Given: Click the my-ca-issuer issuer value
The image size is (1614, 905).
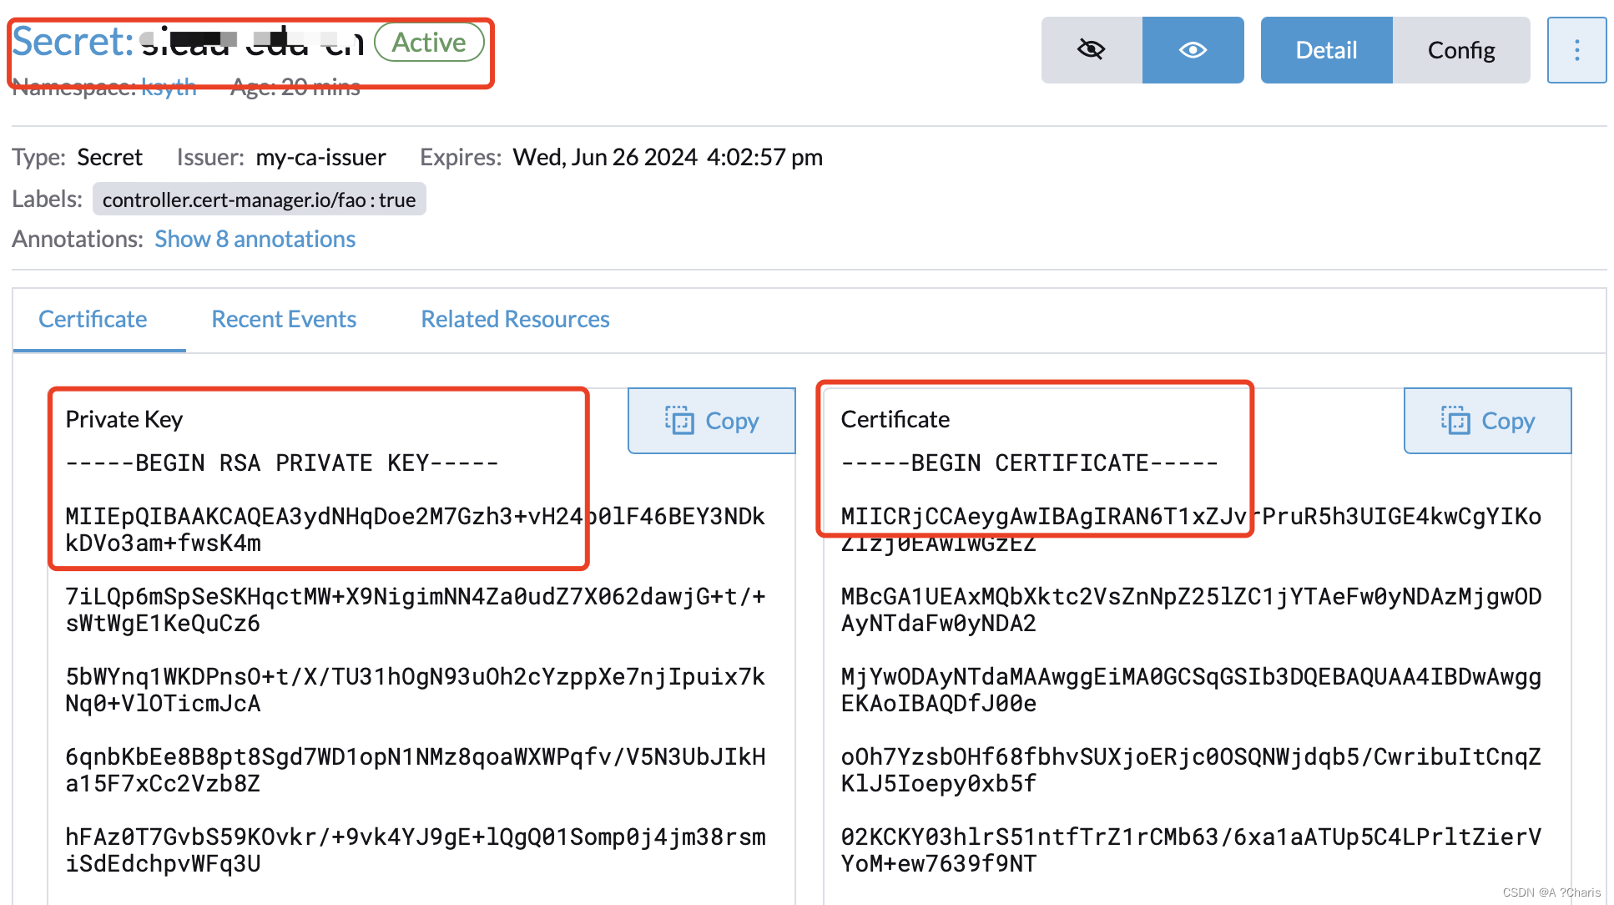Looking at the screenshot, I should (x=320, y=157).
